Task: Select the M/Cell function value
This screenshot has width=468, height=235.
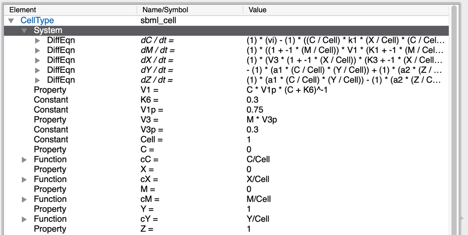Action: pyautogui.click(x=259, y=199)
